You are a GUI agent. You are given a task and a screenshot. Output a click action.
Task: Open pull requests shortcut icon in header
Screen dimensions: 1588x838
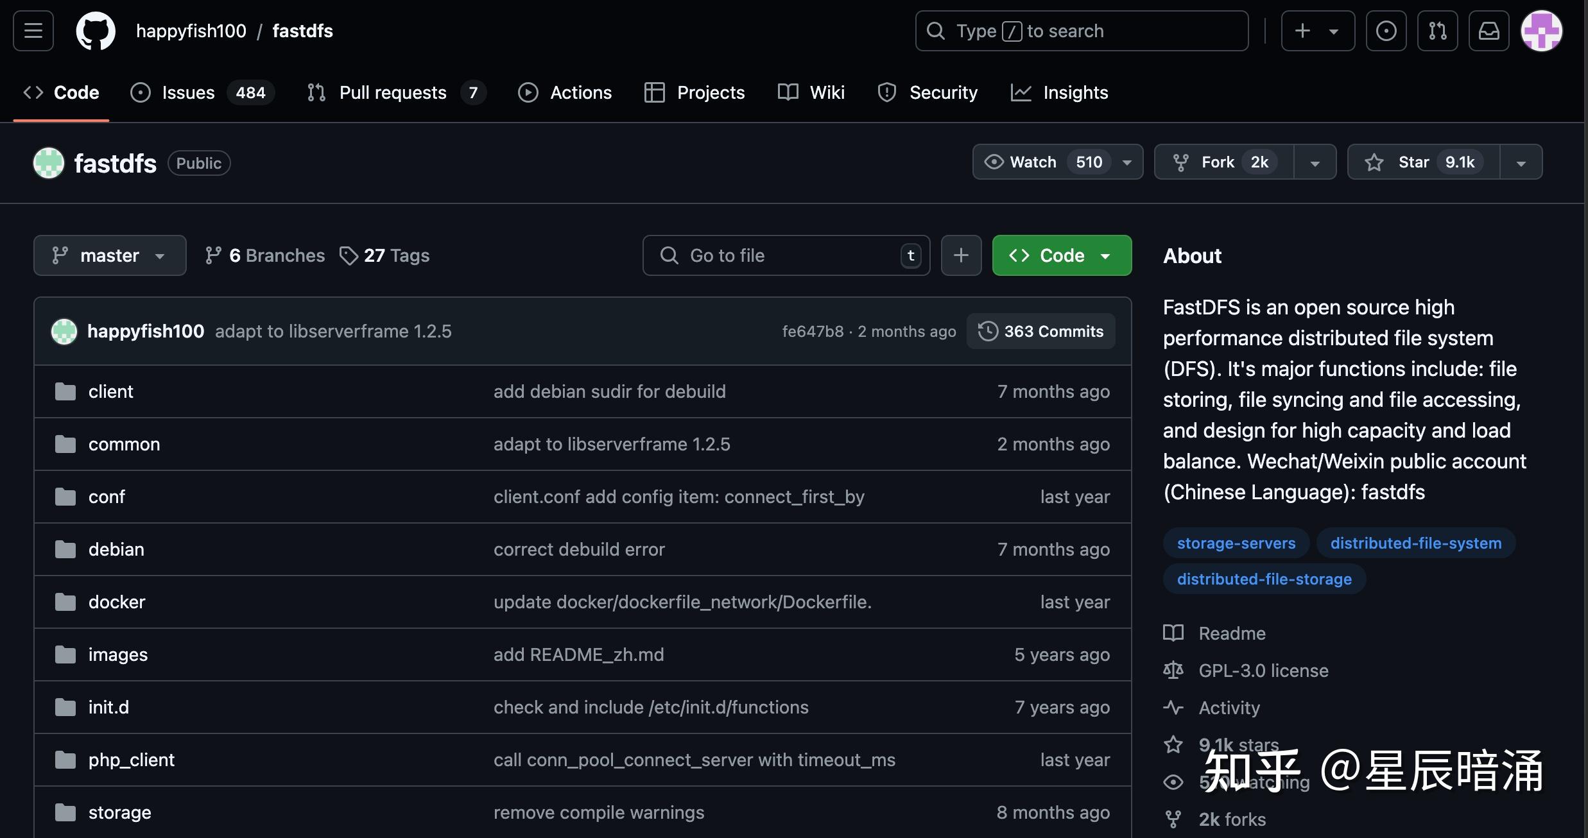click(x=1437, y=31)
